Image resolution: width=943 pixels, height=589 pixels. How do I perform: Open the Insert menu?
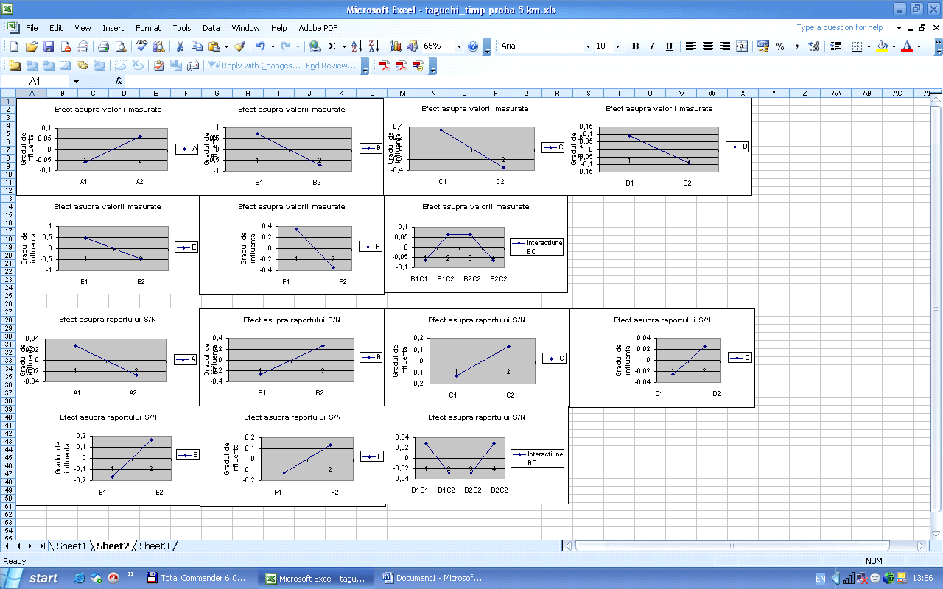(113, 28)
